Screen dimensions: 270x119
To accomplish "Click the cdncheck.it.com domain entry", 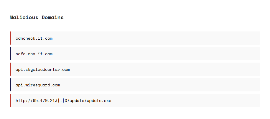I will coord(34,38).
